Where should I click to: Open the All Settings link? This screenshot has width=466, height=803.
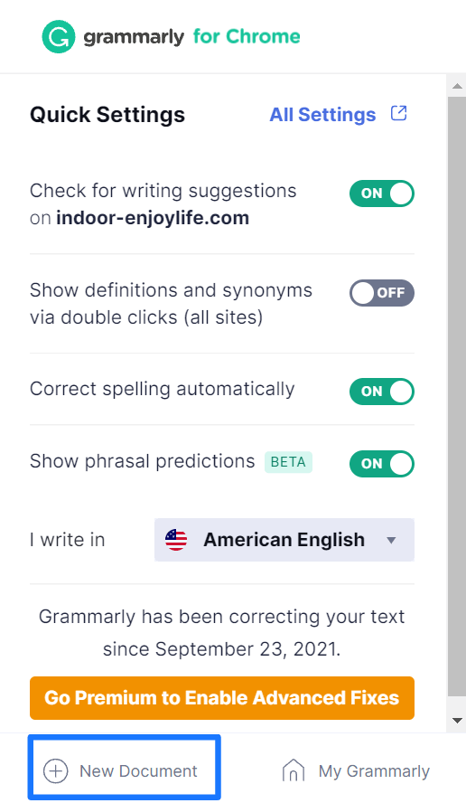322,115
